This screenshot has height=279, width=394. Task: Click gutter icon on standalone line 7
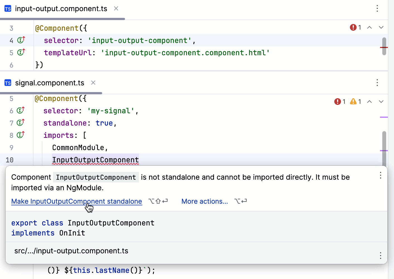pyautogui.click(x=21, y=123)
